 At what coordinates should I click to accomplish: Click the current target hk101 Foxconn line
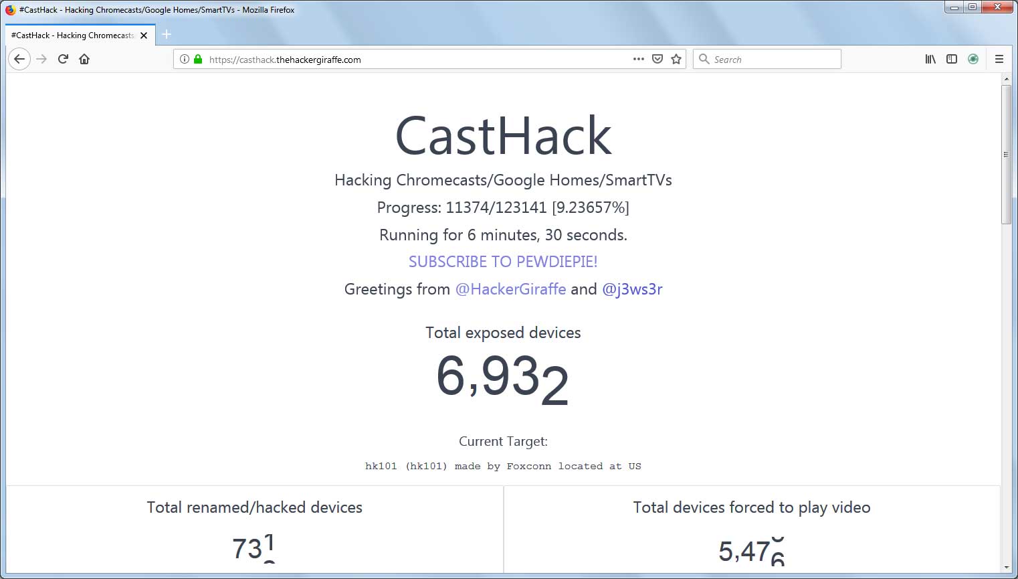click(503, 467)
